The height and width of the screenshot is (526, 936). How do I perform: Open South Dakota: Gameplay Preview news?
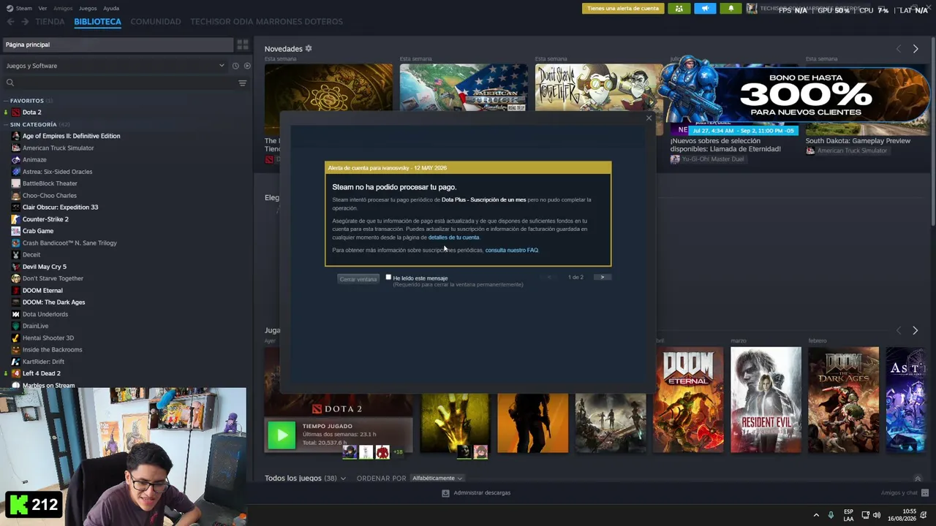(x=858, y=141)
